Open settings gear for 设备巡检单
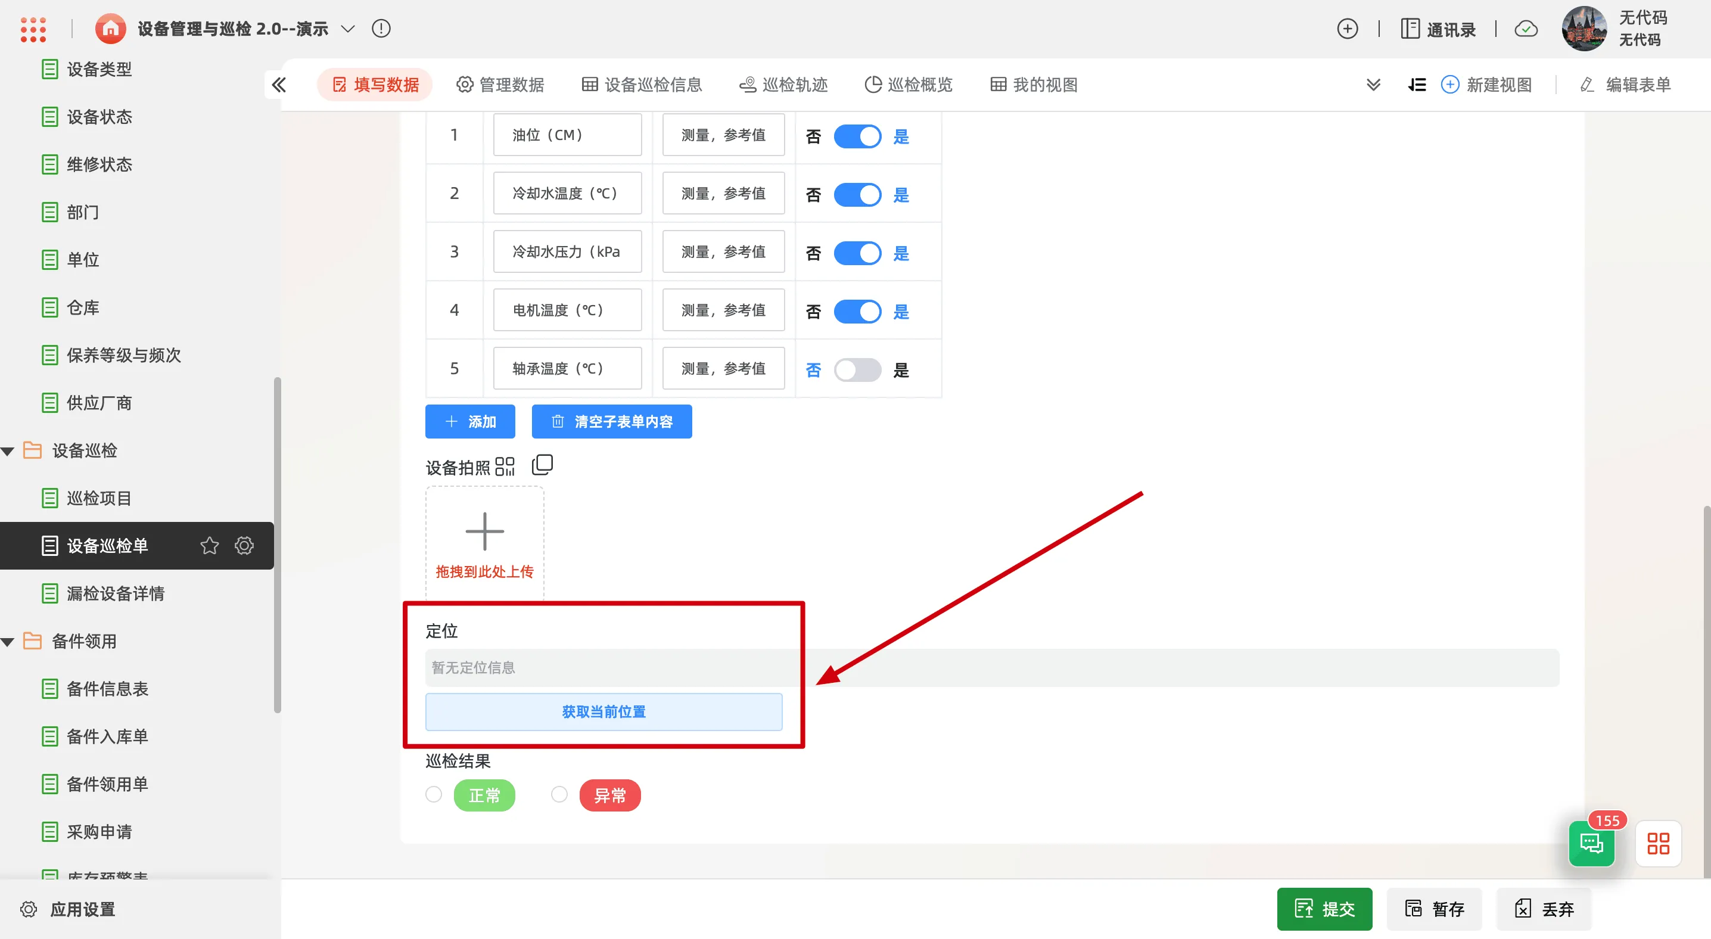Image resolution: width=1711 pixels, height=939 pixels. click(x=244, y=545)
